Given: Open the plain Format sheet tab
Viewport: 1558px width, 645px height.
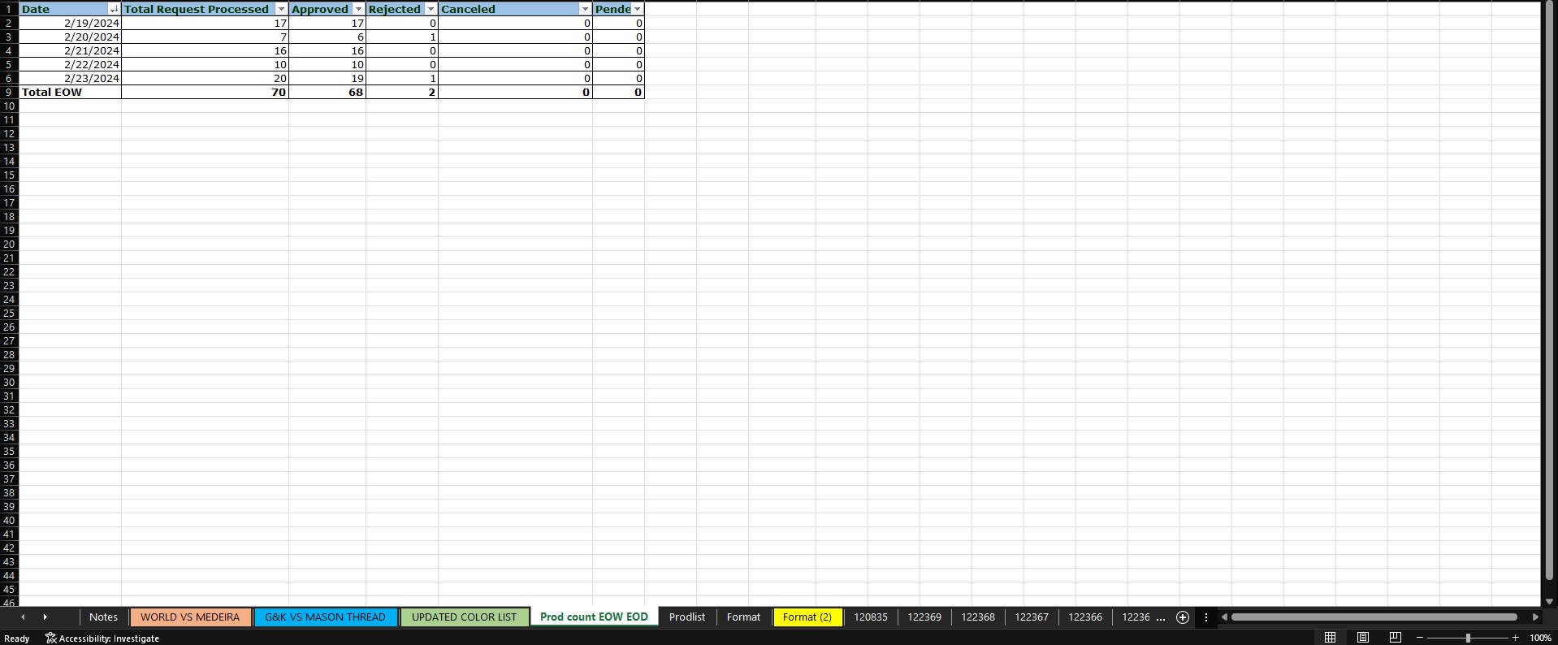Looking at the screenshot, I should (743, 617).
